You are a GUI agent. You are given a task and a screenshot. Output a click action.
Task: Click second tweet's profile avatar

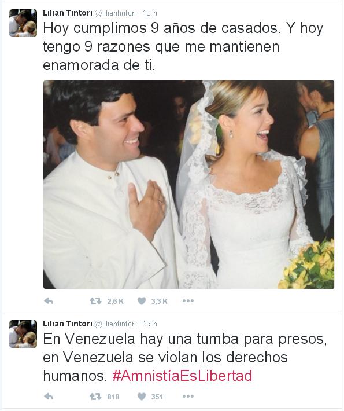tap(23, 334)
